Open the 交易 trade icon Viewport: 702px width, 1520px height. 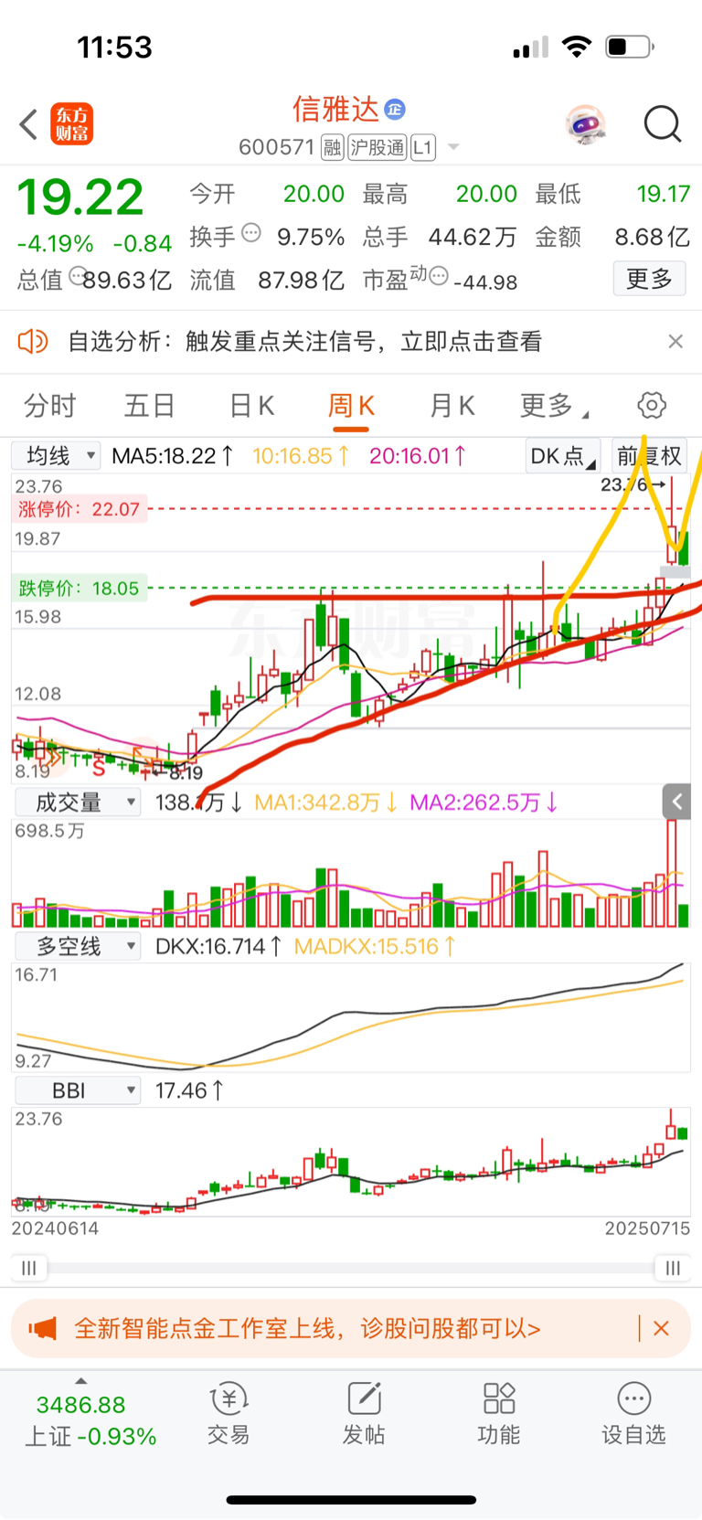coord(229,1414)
